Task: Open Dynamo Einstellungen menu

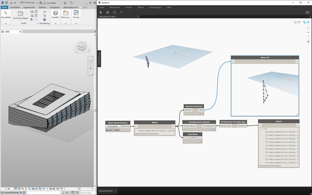Action: pyautogui.click(x=155, y=7)
